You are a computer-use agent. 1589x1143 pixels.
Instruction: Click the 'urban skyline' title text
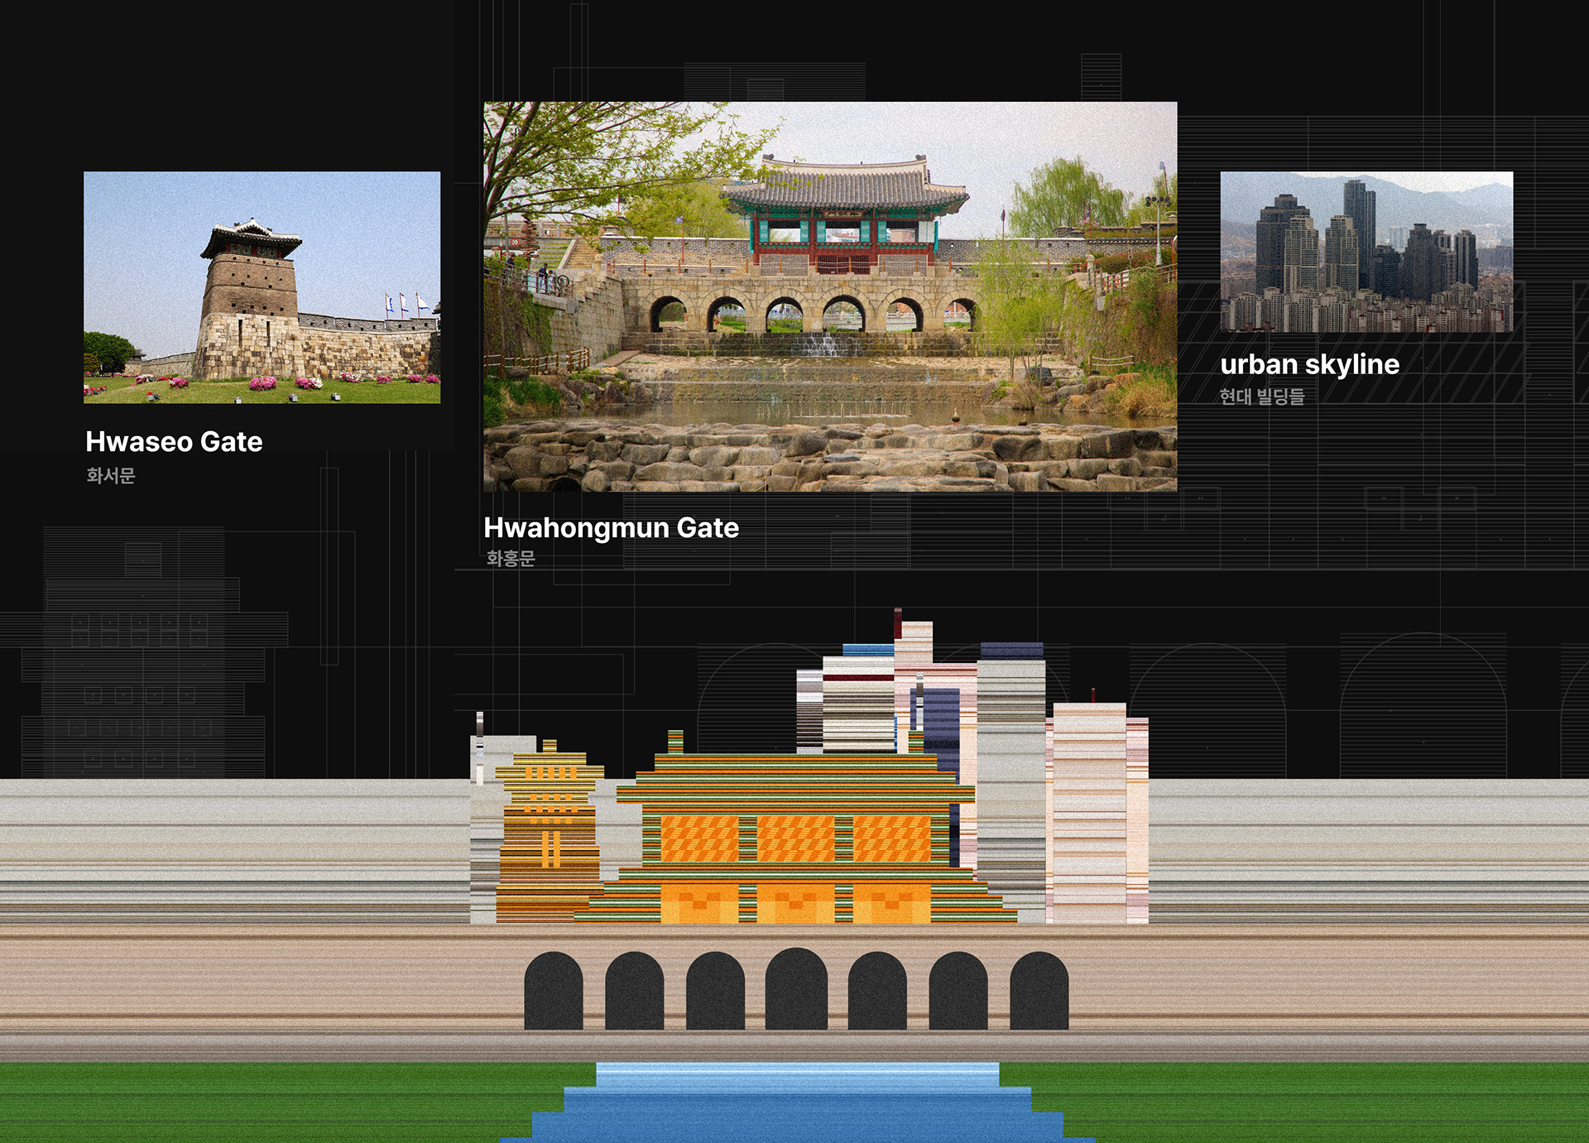(1309, 364)
